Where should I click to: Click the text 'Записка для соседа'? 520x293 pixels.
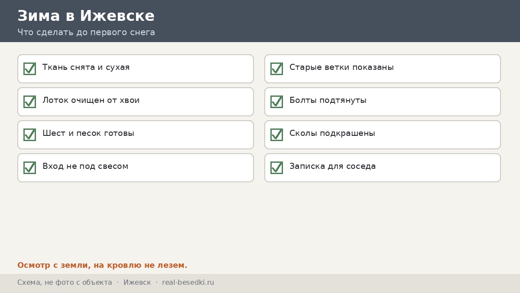(332, 167)
